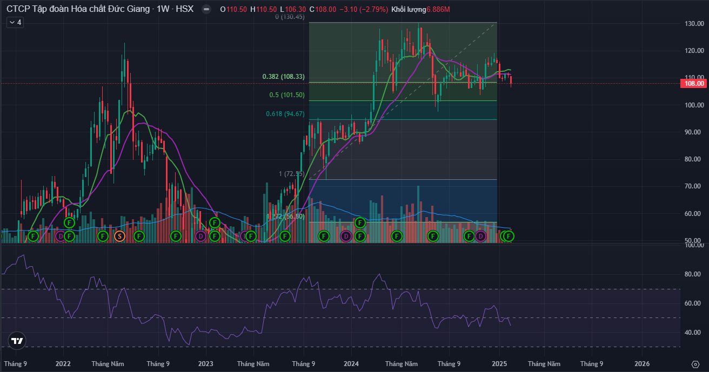Click the open value O110.50 in the header
This screenshot has height=372, width=709.
tap(233, 9)
